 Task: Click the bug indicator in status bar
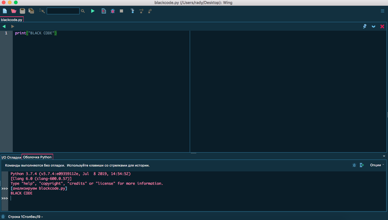click(3, 217)
